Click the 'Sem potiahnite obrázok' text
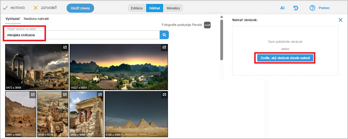Screen dimensions: 348x139 coord(285,42)
